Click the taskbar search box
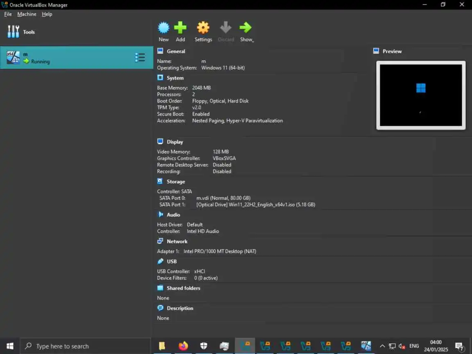The width and height of the screenshot is (472, 354). (85, 346)
